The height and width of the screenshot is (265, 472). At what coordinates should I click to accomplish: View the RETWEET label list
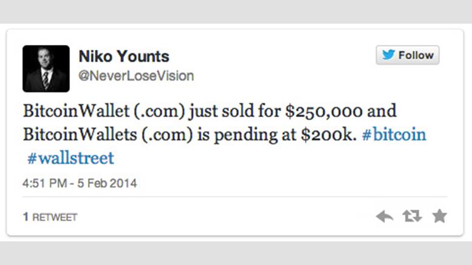(x=55, y=217)
